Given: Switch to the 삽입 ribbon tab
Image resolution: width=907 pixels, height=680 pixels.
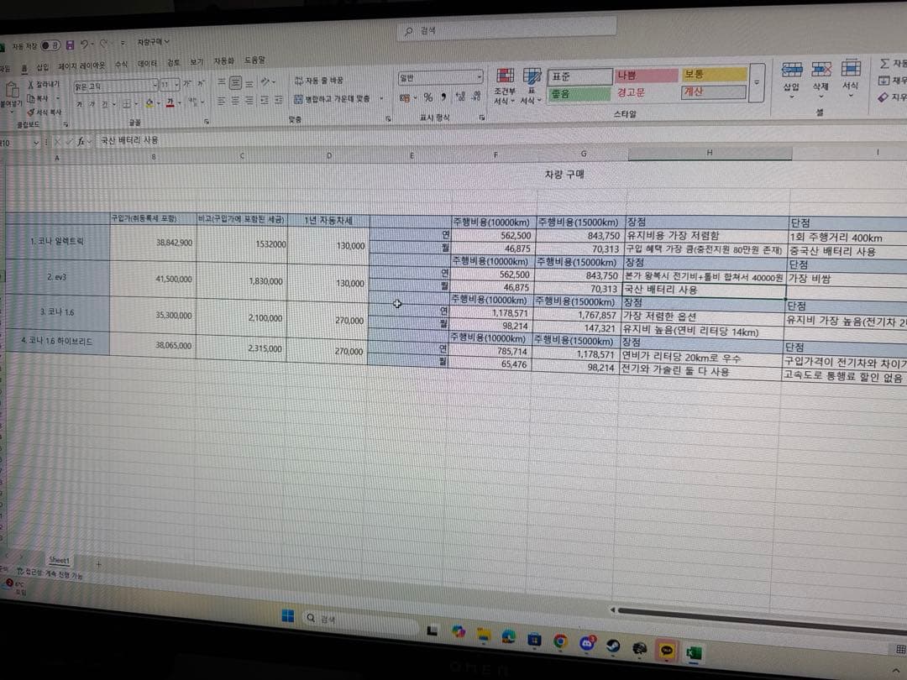Looking at the screenshot, I should 43,67.
